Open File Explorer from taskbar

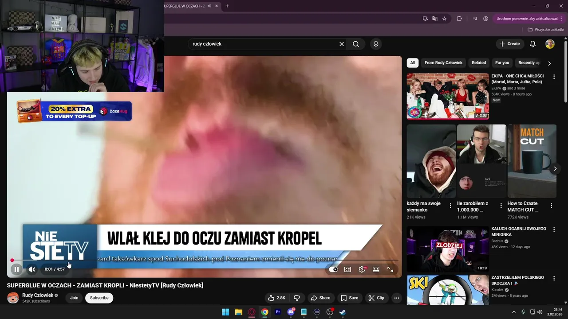238,312
